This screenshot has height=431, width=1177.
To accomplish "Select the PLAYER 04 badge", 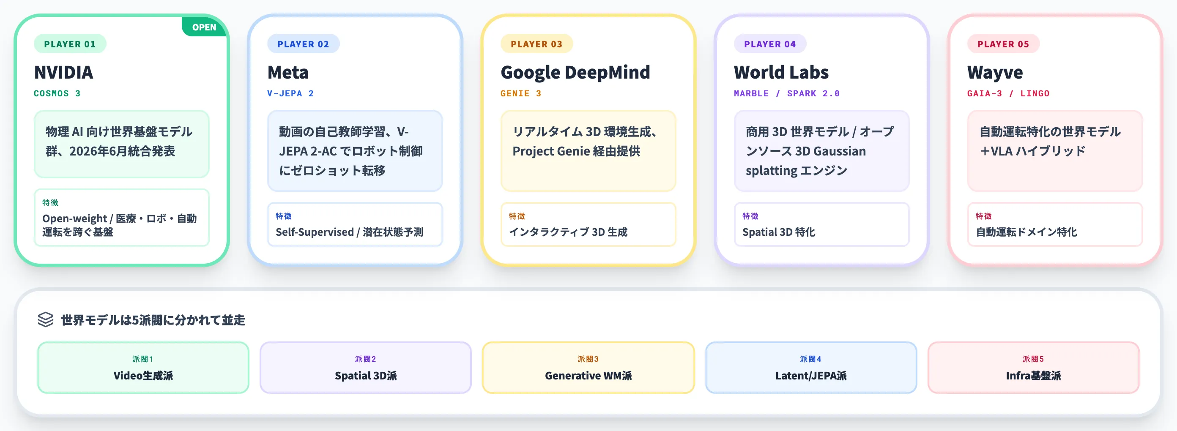I will pos(770,44).
